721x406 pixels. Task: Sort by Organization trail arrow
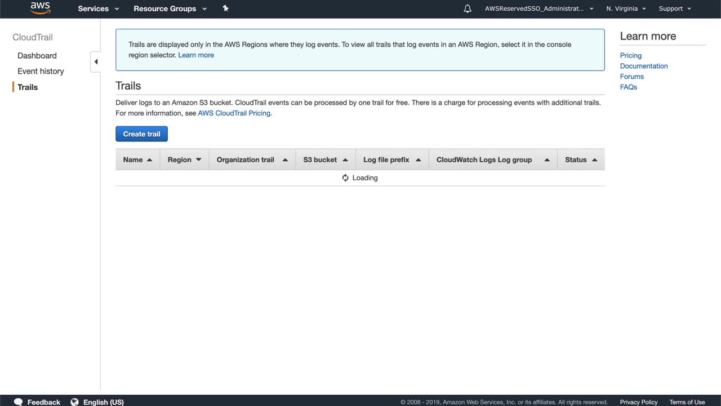285,160
